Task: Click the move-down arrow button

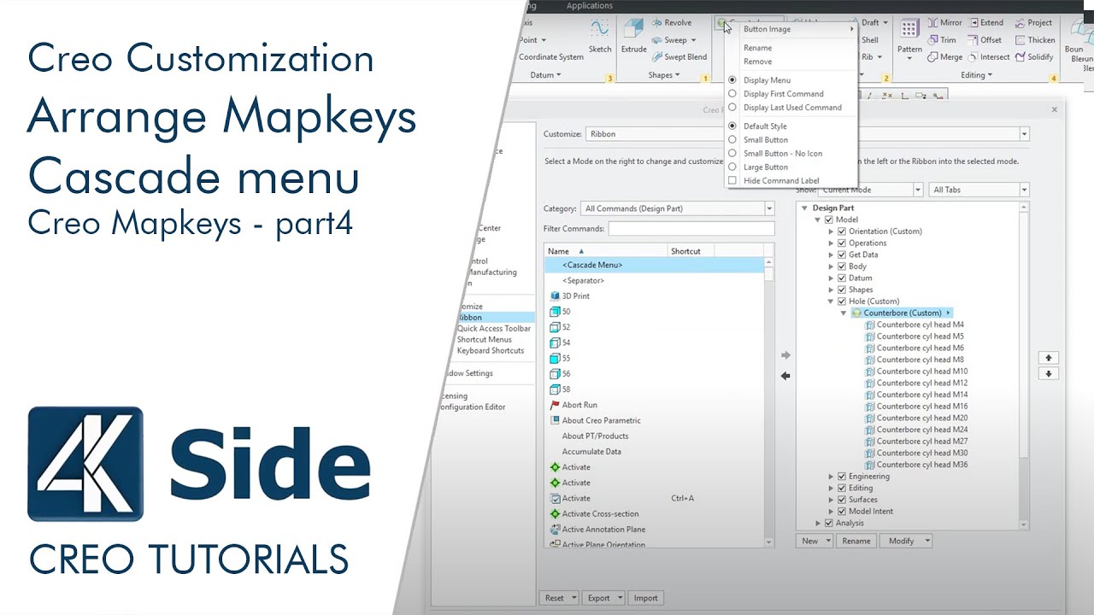Action: [1049, 374]
